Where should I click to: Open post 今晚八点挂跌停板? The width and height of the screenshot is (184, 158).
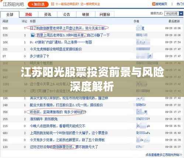58,126
